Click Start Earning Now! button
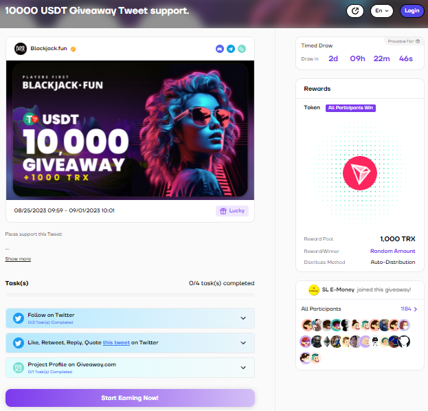Image resolution: width=428 pixels, height=411 pixels. click(131, 398)
